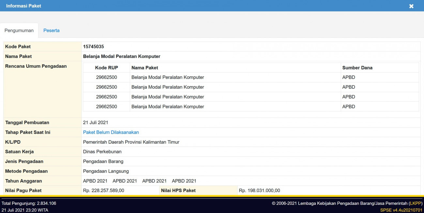Select the Pengadaan Langsung value
This screenshot has width=424, height=213.
(x=106, y=171)
